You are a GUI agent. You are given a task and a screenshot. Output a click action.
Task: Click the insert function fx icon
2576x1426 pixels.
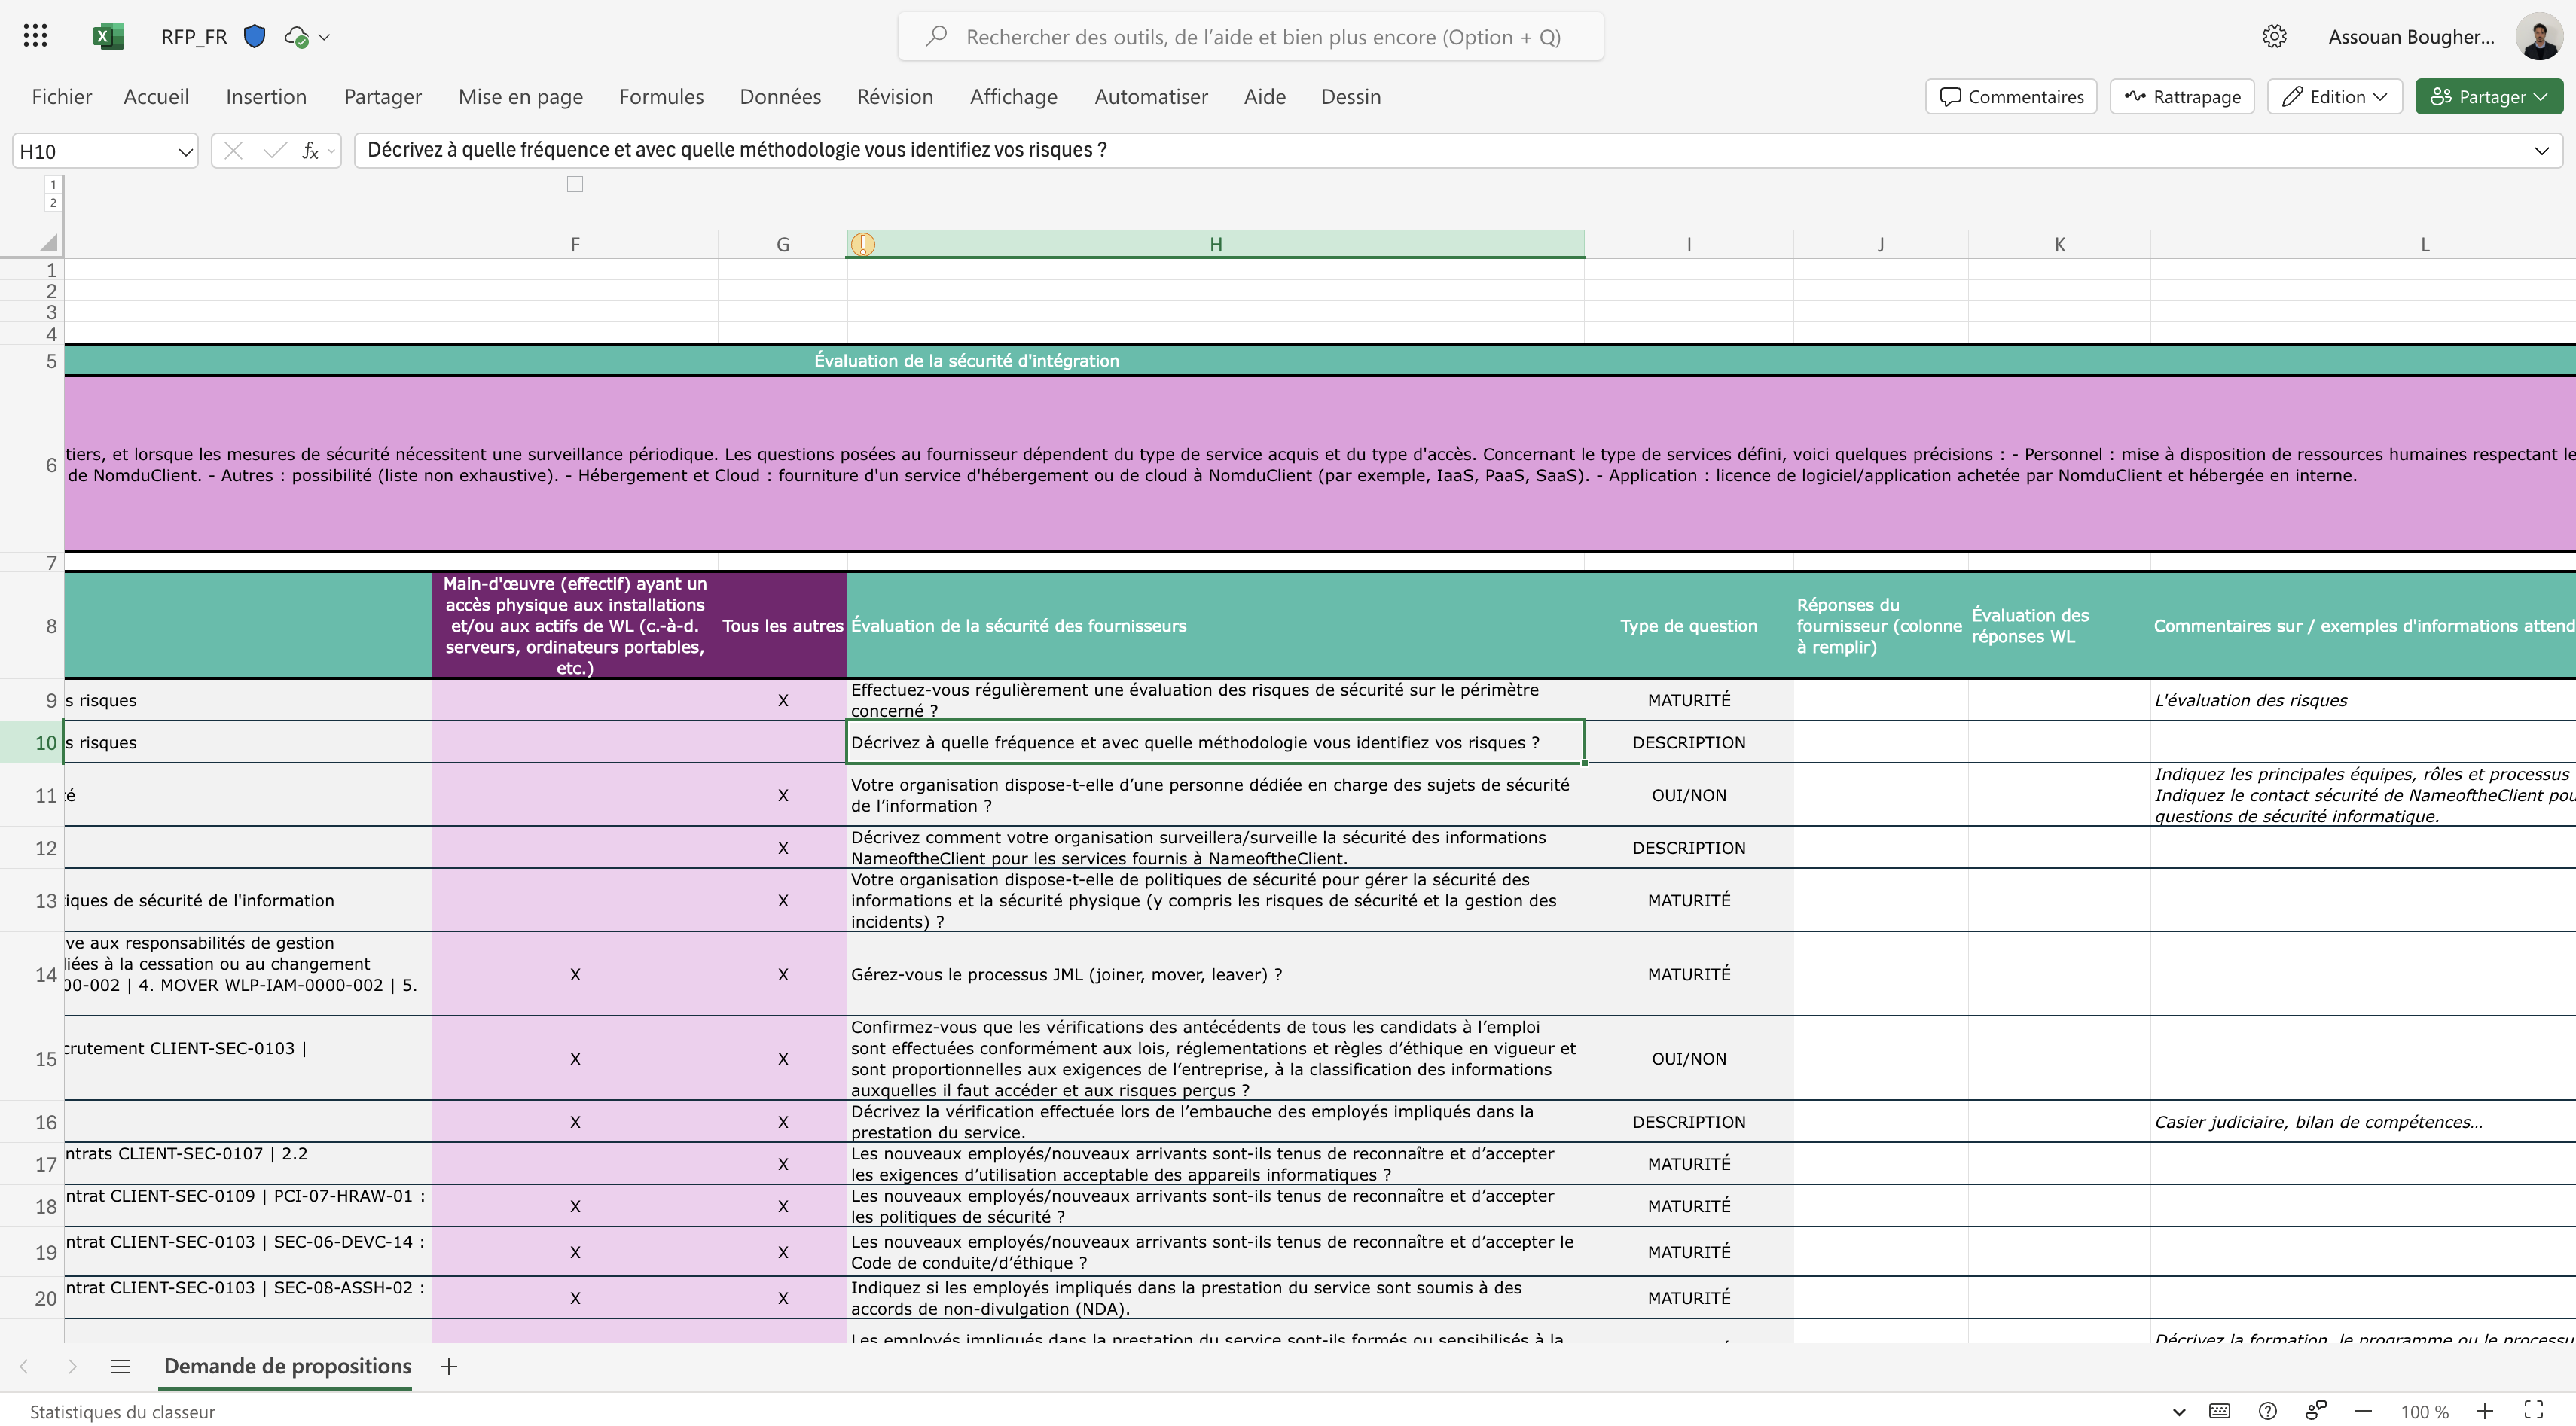pos(310,151)
